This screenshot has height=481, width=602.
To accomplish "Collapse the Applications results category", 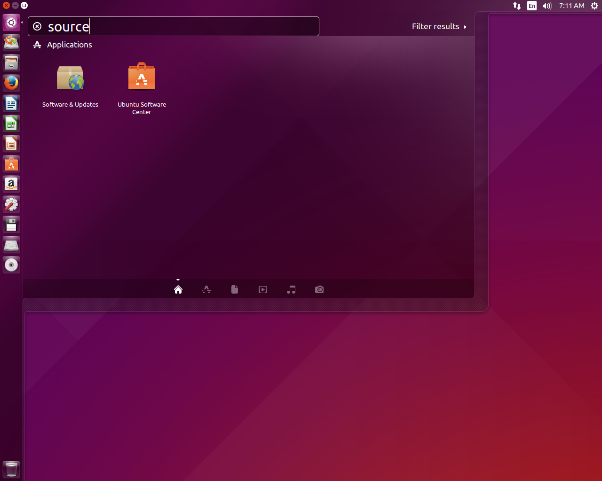I will [63, 45].
